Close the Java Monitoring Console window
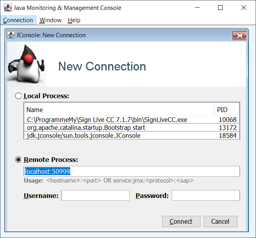The height and width of the screenshot is (238, 256). (x=244, y=8)
